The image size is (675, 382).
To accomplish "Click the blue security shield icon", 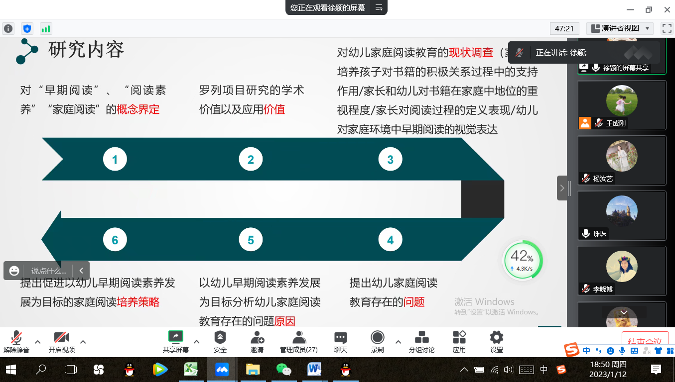I will pyautogui.click(x=27, y=28).
